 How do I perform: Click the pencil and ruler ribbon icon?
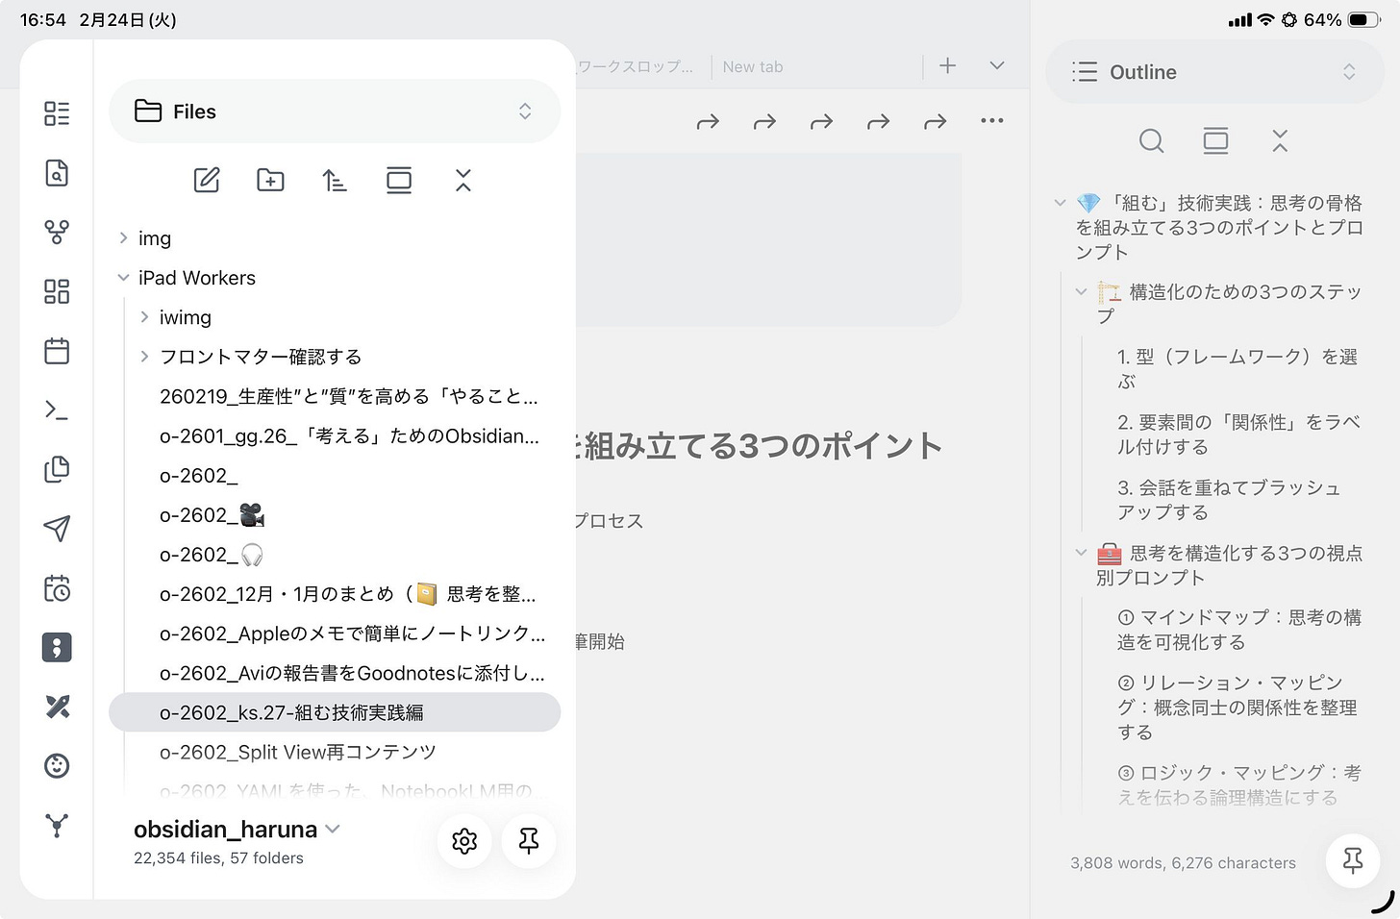[57, 707]
